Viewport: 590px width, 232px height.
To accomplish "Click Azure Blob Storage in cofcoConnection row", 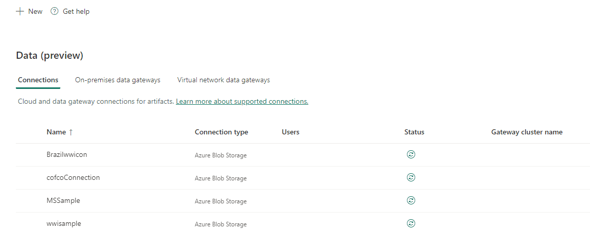I will tap(221, 178).
